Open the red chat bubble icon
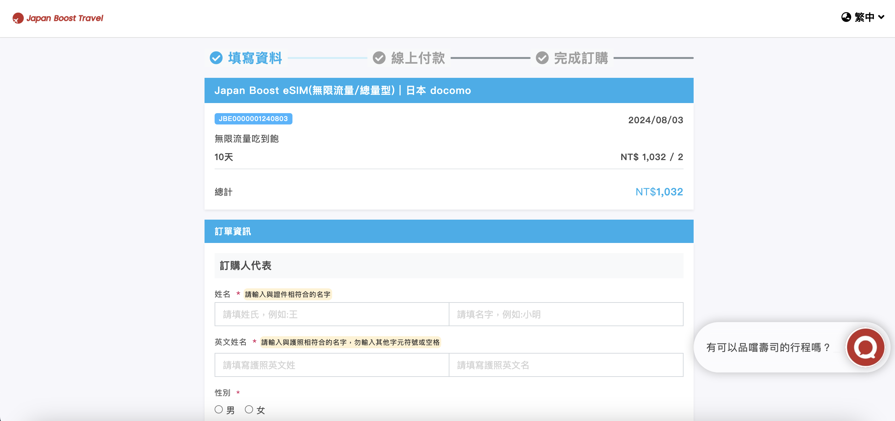 tap(865, 347)
